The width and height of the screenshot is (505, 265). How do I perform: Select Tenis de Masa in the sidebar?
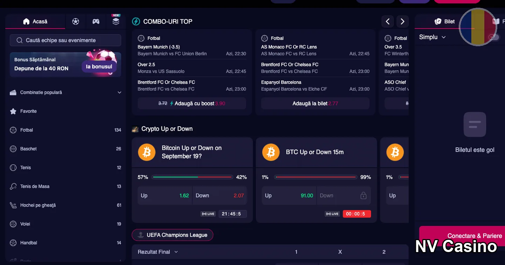coord(65,187)
